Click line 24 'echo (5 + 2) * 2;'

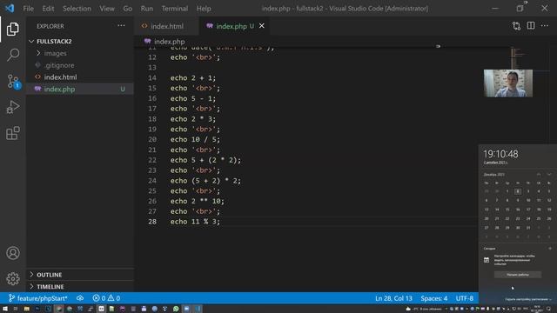(x=205, y=181)
